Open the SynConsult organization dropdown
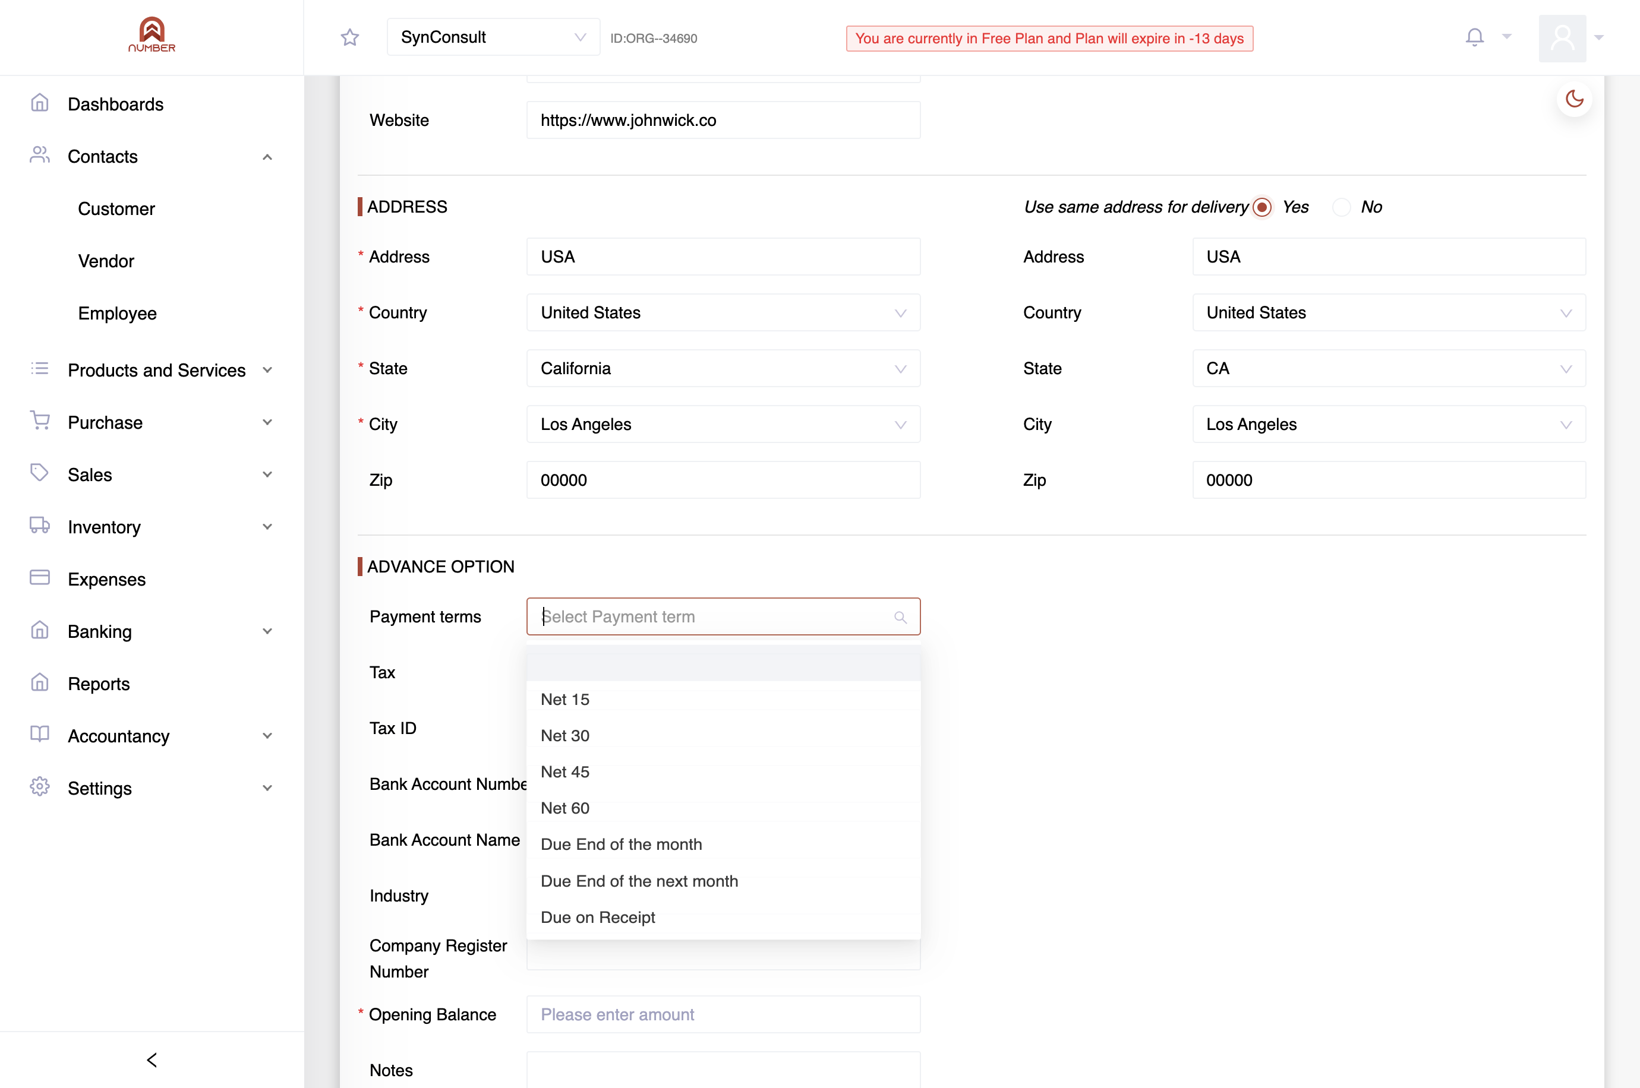Image resolution: width=1640 pixels, height=1088 pixels. [x=493, y=37]
